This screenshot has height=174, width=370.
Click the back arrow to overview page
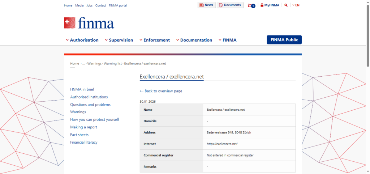(142, 91)
